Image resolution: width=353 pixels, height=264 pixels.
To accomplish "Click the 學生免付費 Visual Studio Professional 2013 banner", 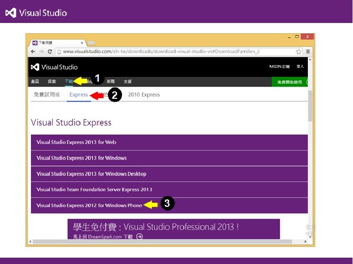I will coord(174,229).
